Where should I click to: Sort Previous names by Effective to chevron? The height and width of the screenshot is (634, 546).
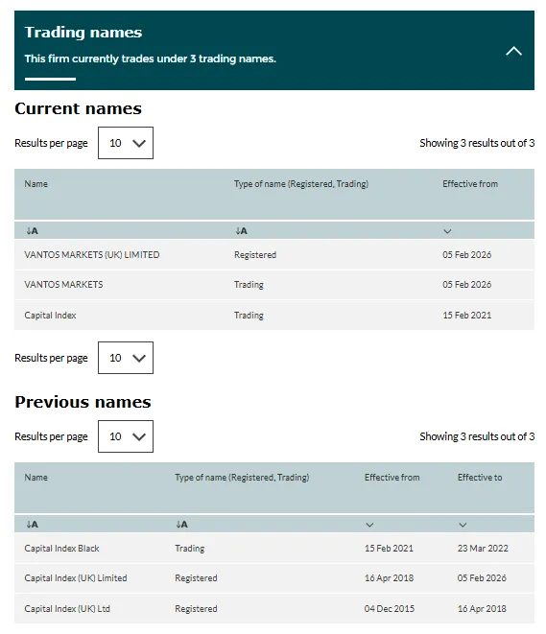[x=463, y=525]
